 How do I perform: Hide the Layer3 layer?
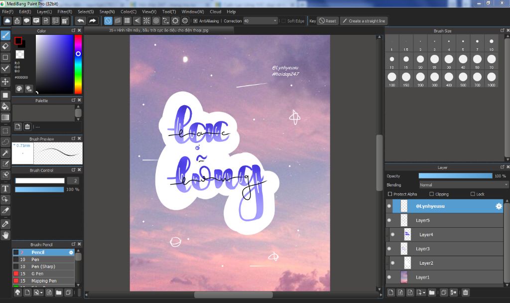pos(389,249)
